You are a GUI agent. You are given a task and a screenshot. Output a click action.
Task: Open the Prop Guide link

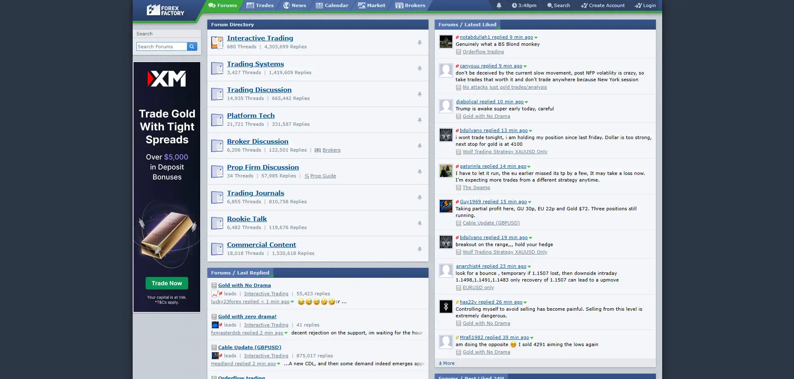pos(323,176)
